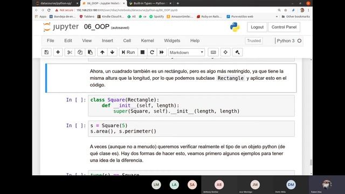Go back with the browser back arrow
Image resolution: width=345 pixels, height=194 pixels.
37,10
